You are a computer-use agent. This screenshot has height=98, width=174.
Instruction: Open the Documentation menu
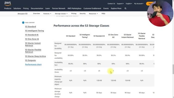(37, 8)
